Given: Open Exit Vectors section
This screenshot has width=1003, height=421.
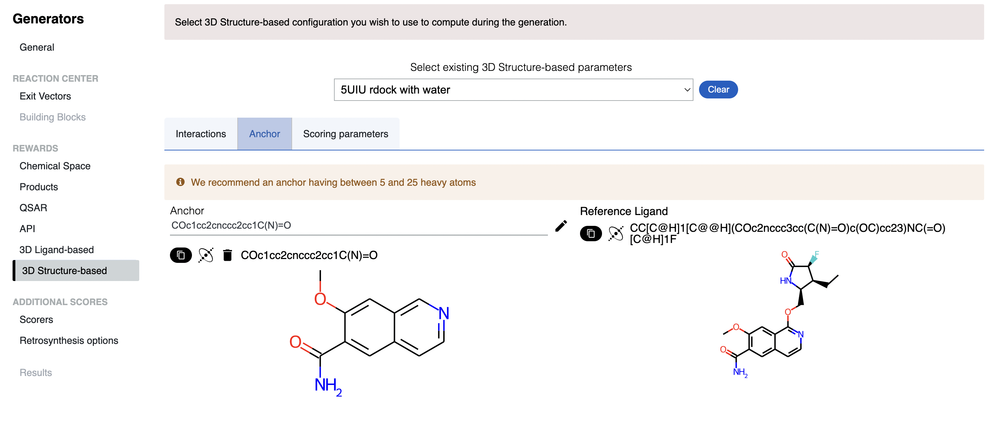Looking at the screenshot, I should click(45, 96).
